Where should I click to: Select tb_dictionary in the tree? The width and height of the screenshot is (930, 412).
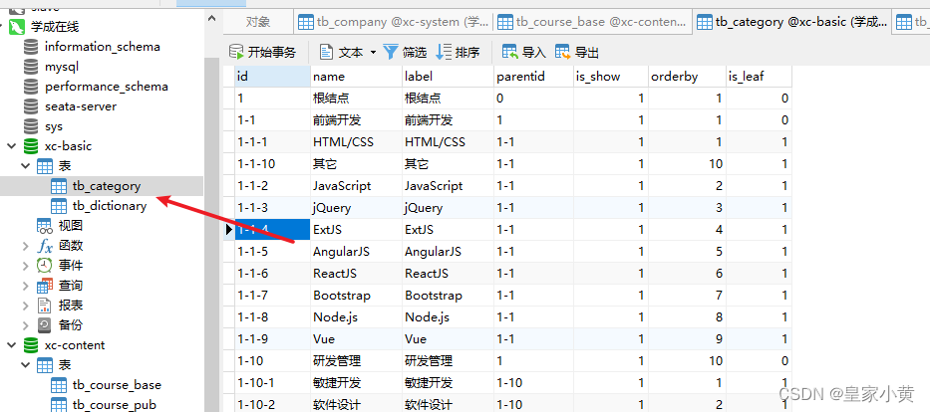pyautogui.click(x=110, y=206)
